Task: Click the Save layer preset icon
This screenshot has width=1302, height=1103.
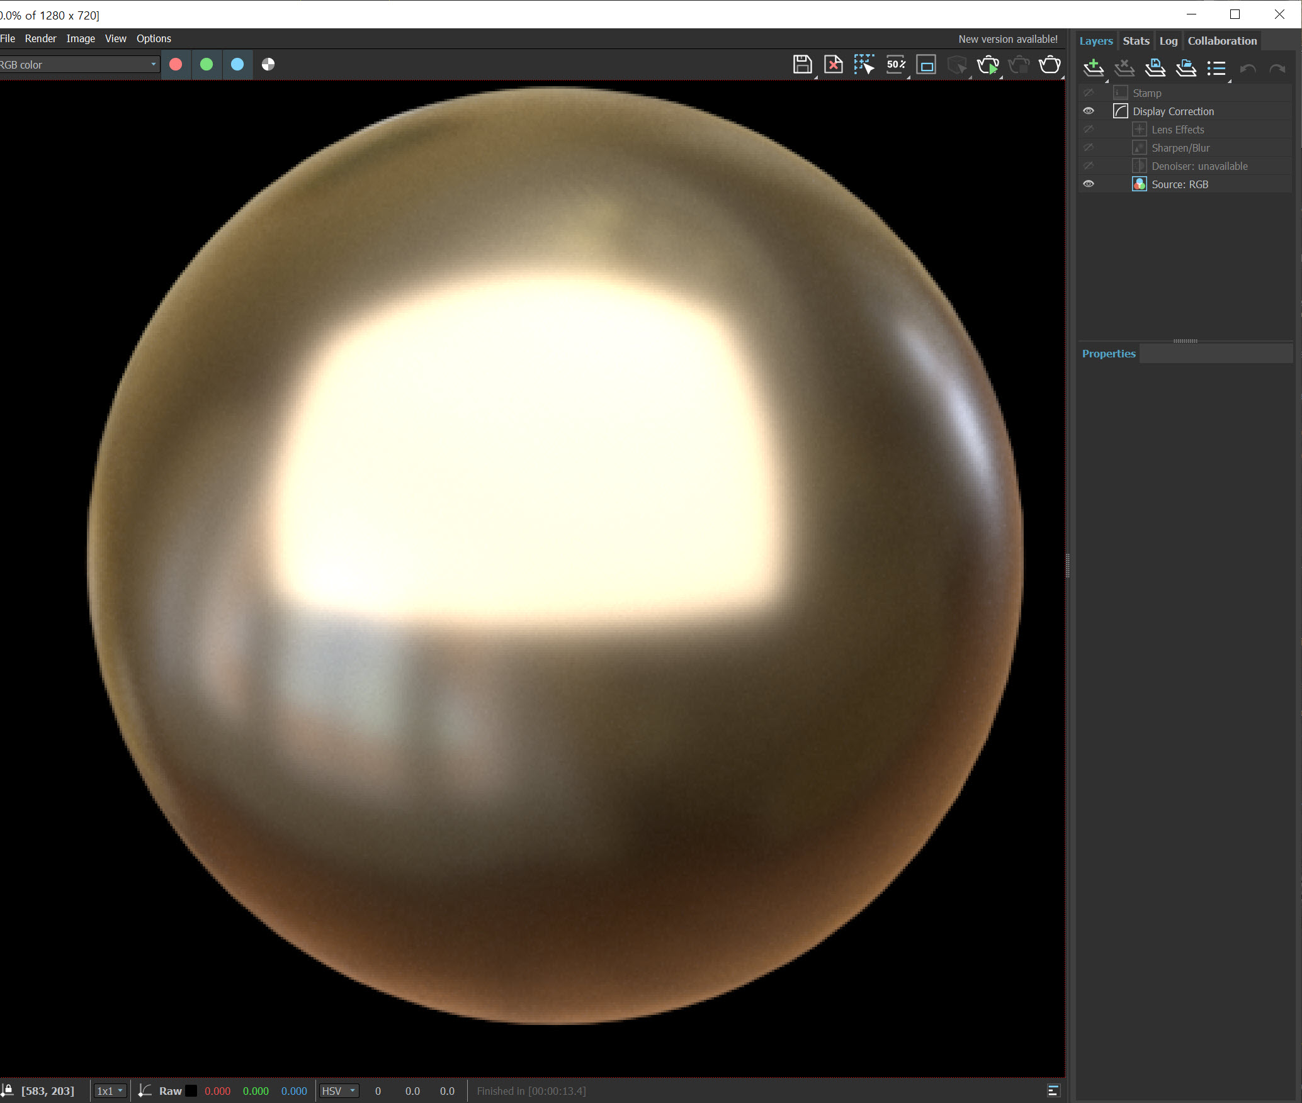Action: tap(1155, 68)
